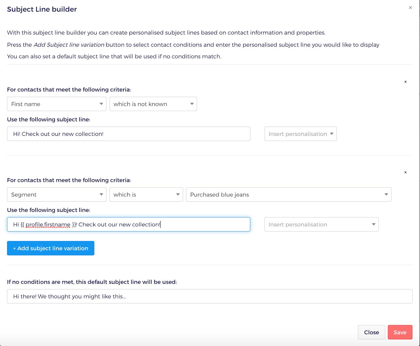This screenshot has height=346, width=420.
Task: Expand the first Insert personalisation dropdown
Action: tap(301, 134)
